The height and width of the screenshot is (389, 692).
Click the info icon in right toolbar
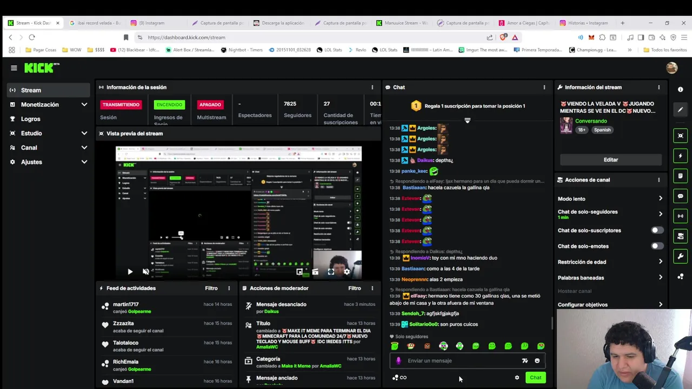click(681, 89)
